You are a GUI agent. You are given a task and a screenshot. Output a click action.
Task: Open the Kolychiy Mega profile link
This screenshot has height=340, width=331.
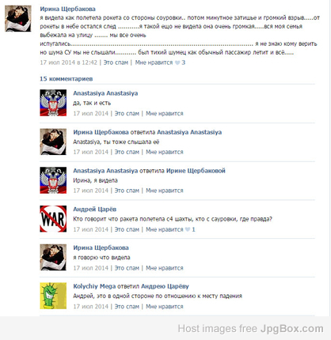94,286
